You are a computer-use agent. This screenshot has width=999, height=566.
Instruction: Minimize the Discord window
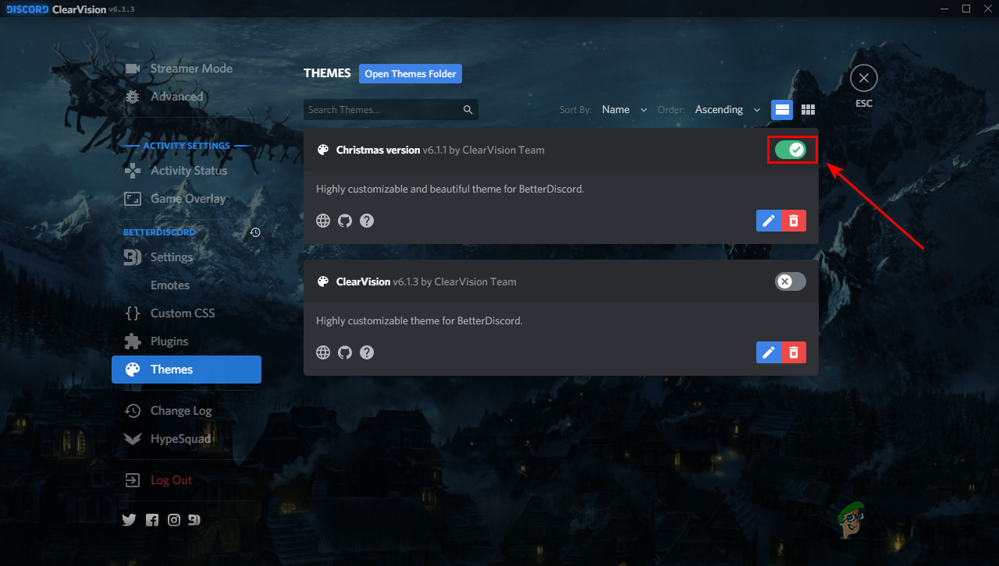pyautogui.click(x=943, y=9)
